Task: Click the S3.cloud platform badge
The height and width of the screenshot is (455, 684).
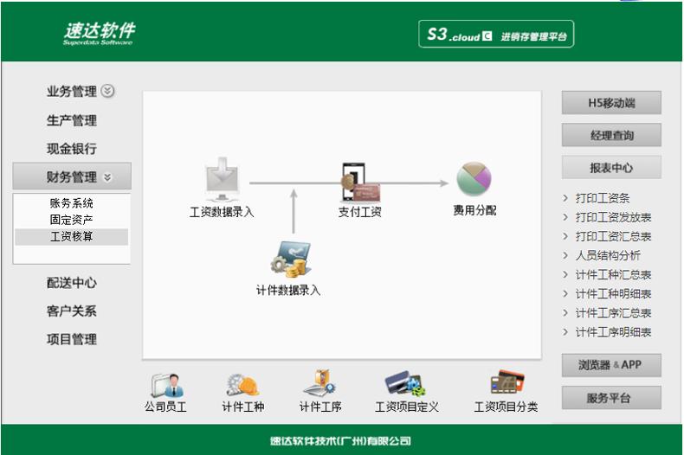Action: (x=496, y=34)
